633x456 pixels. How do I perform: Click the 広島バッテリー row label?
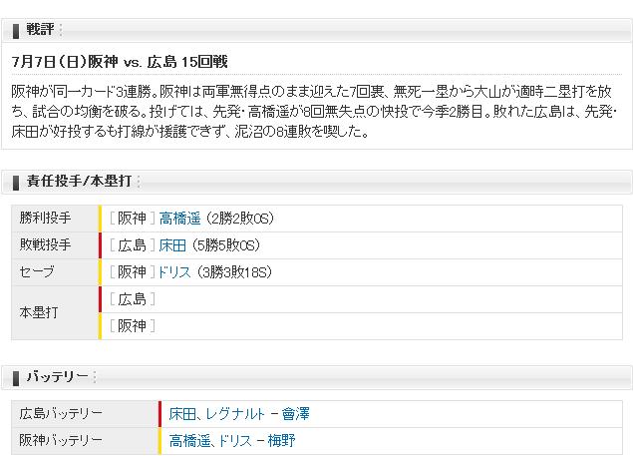click(x=61, y=413)
